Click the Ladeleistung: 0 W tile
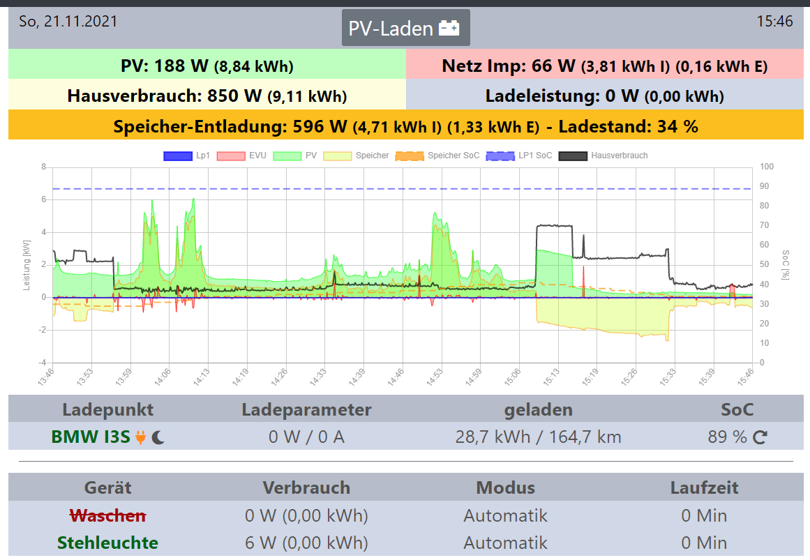810x560 pixels. pos(605,95)
